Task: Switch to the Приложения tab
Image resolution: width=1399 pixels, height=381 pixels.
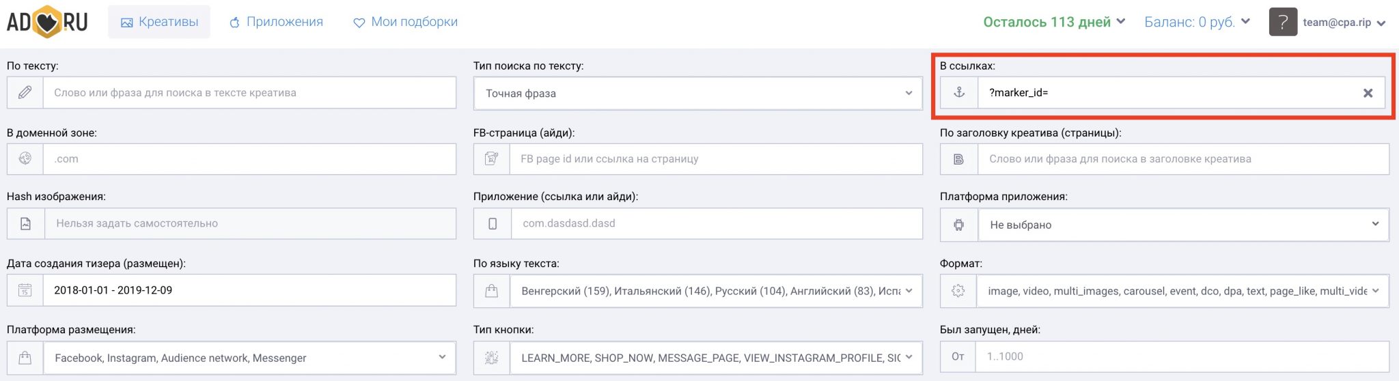Action: click(276, 22)
